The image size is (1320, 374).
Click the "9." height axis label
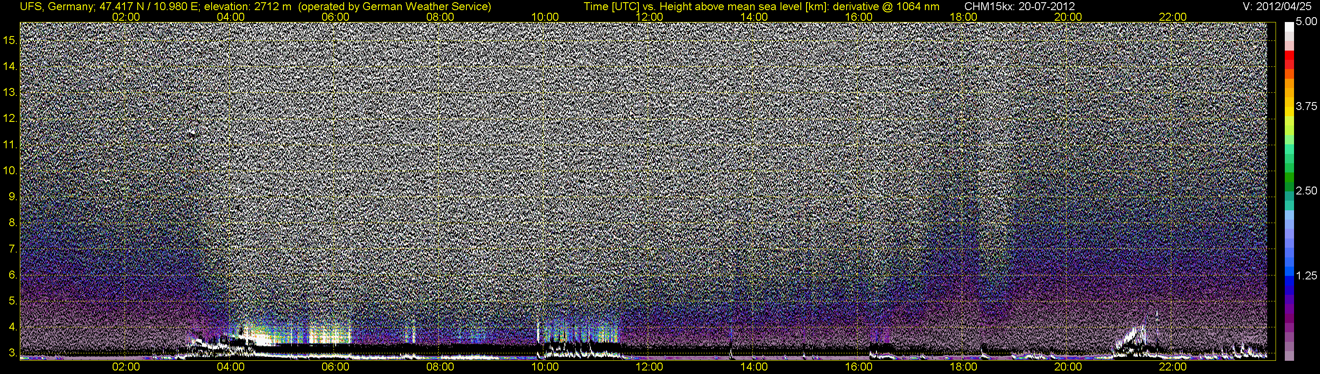13,197
